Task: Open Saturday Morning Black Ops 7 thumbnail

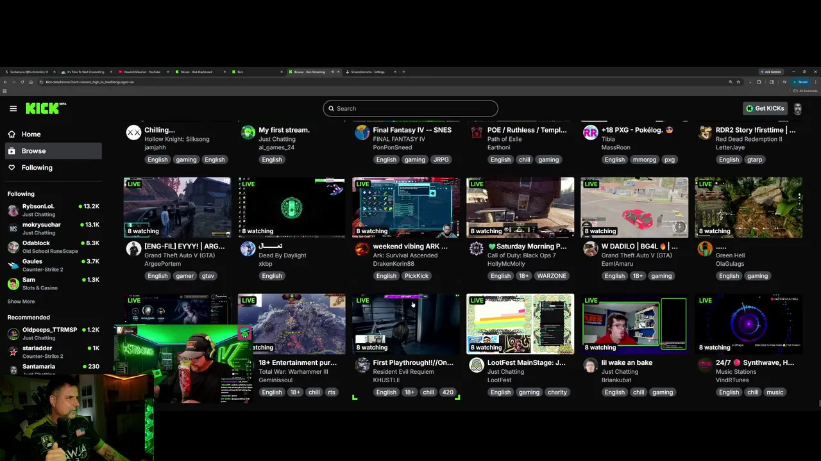Action: (520, 207)
